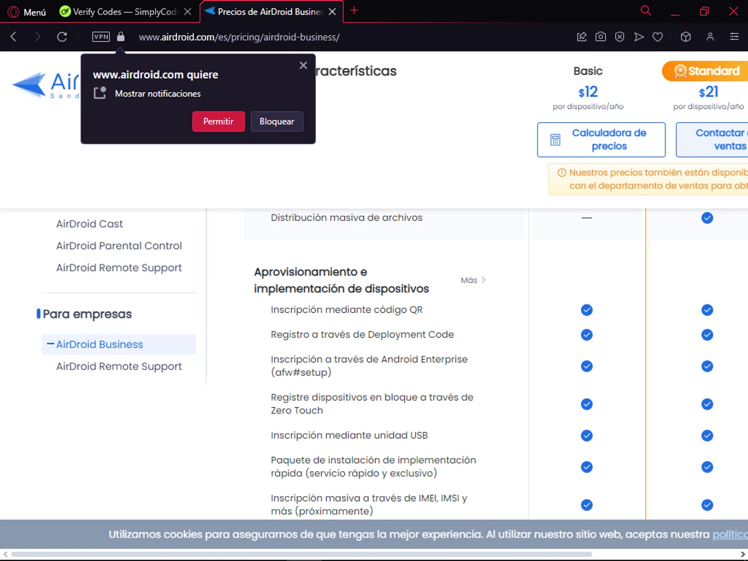748x561 pixels.
Task: Click the site padlock icon
Action: click(121, 37)
